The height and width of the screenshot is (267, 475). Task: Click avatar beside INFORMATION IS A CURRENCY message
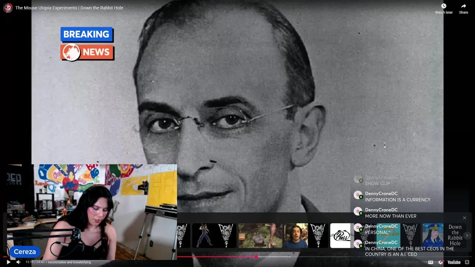click(x=358, y=195)
